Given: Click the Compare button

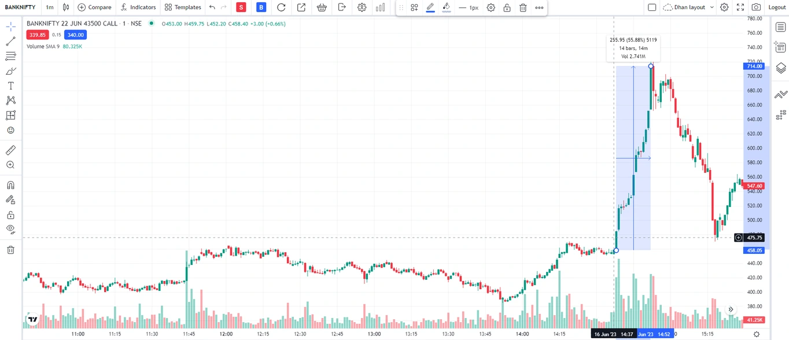Looking at the screenshot, I should tap(94, 8).
